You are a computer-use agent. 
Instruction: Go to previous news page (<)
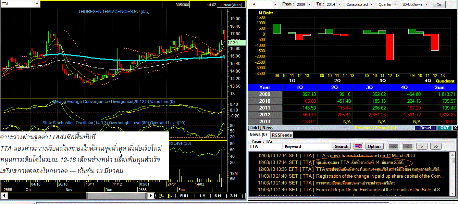click(x=408, y=146)
